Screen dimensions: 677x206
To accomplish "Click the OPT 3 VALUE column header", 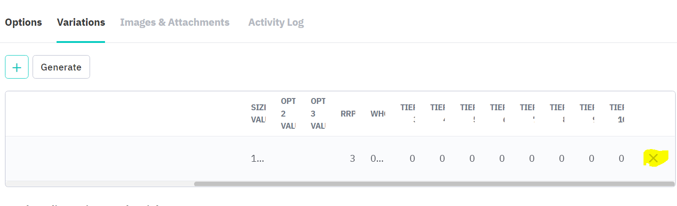I will click(x=318, y=114).
